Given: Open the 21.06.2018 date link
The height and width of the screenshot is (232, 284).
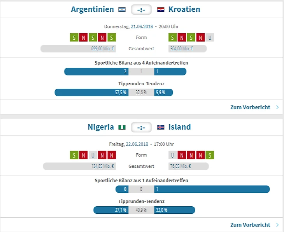Looking at the screenshot, I should coord(142,27).
